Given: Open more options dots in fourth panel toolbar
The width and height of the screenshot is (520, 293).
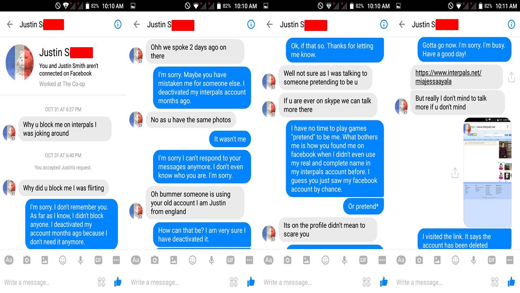Looking at the screenshot, I should [x=509, y=260].
